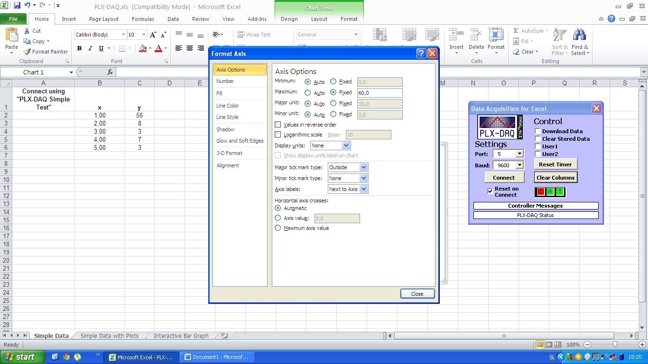
Task: Select the Format Painter brush
Action: coord(27,52)
